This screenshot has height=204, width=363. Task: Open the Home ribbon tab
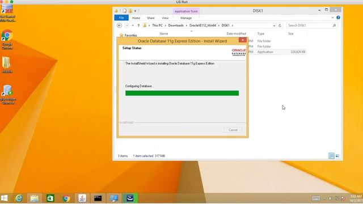coord(136,18)
